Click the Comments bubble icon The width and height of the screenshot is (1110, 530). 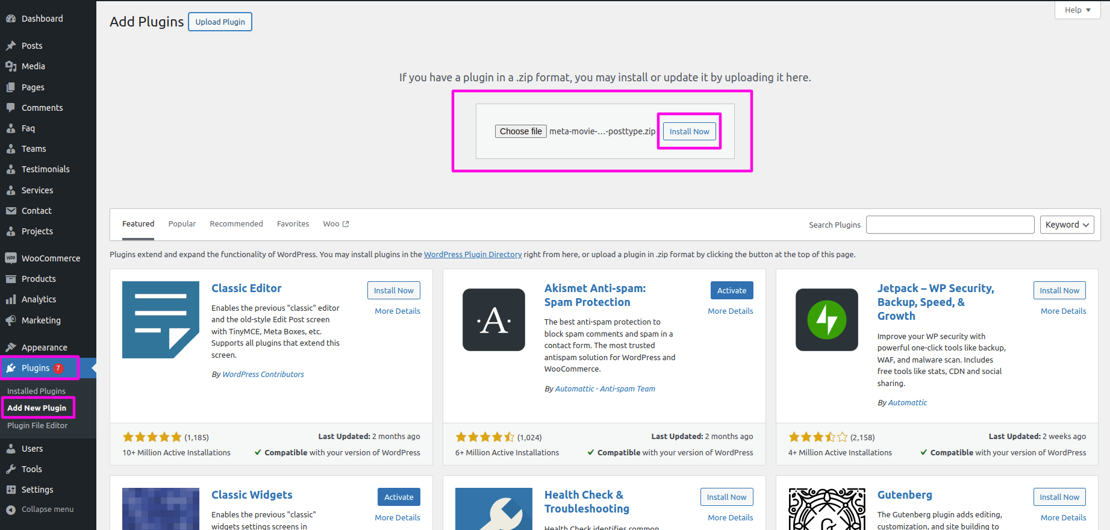11,108
